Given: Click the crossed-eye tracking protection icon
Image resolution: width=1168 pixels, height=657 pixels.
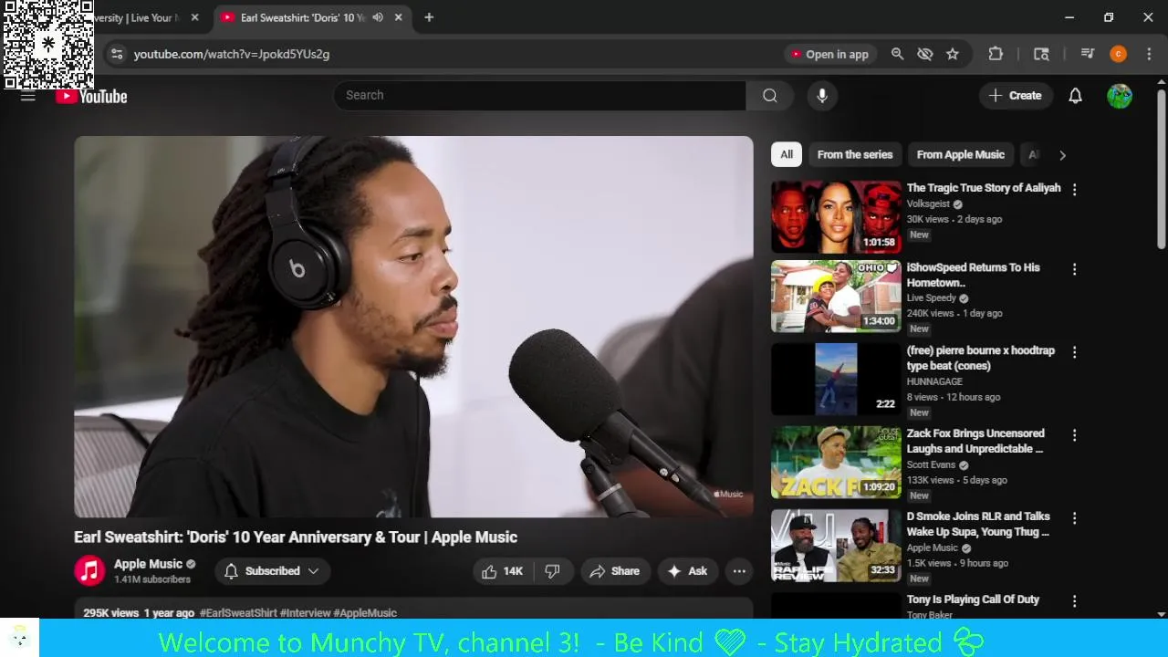Looking at the screenshot, I should pyautogui.click(x=924, y=54).
